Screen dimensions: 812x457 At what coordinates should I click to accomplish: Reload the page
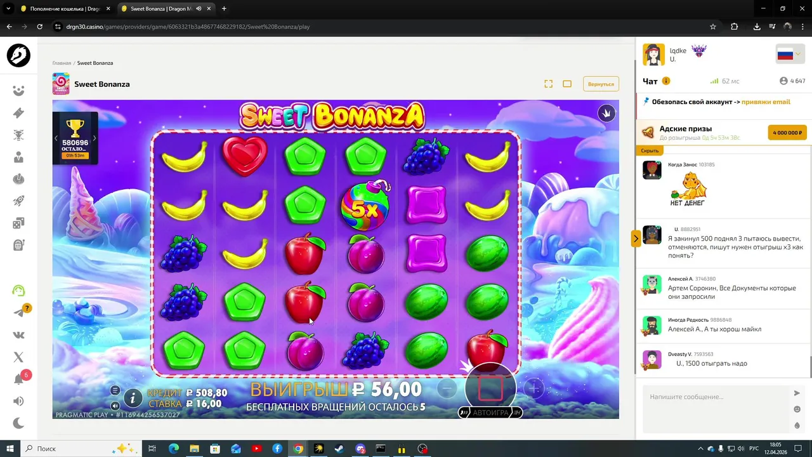(39, 27)
